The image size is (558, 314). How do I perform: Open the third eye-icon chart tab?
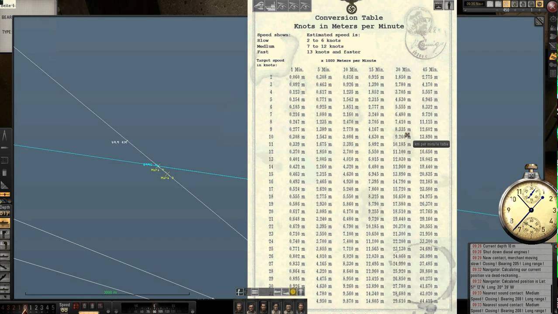[305, 6]
